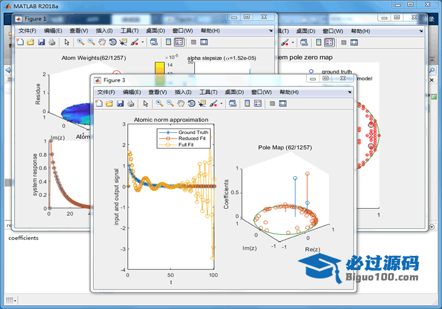Viewport: 442px width, 309px height.
Task: Select Data Cursor tool in Figure 1 toolbar
Action: point(123,42)
